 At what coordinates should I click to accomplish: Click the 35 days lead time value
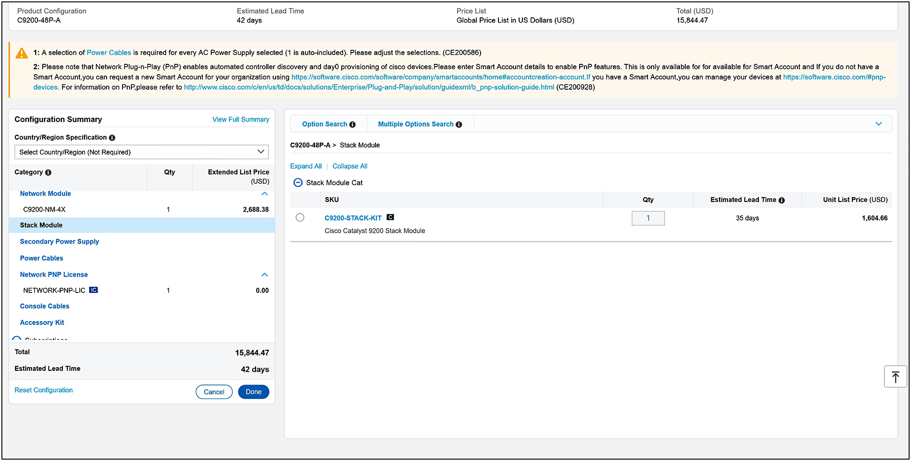click(747, 218)
